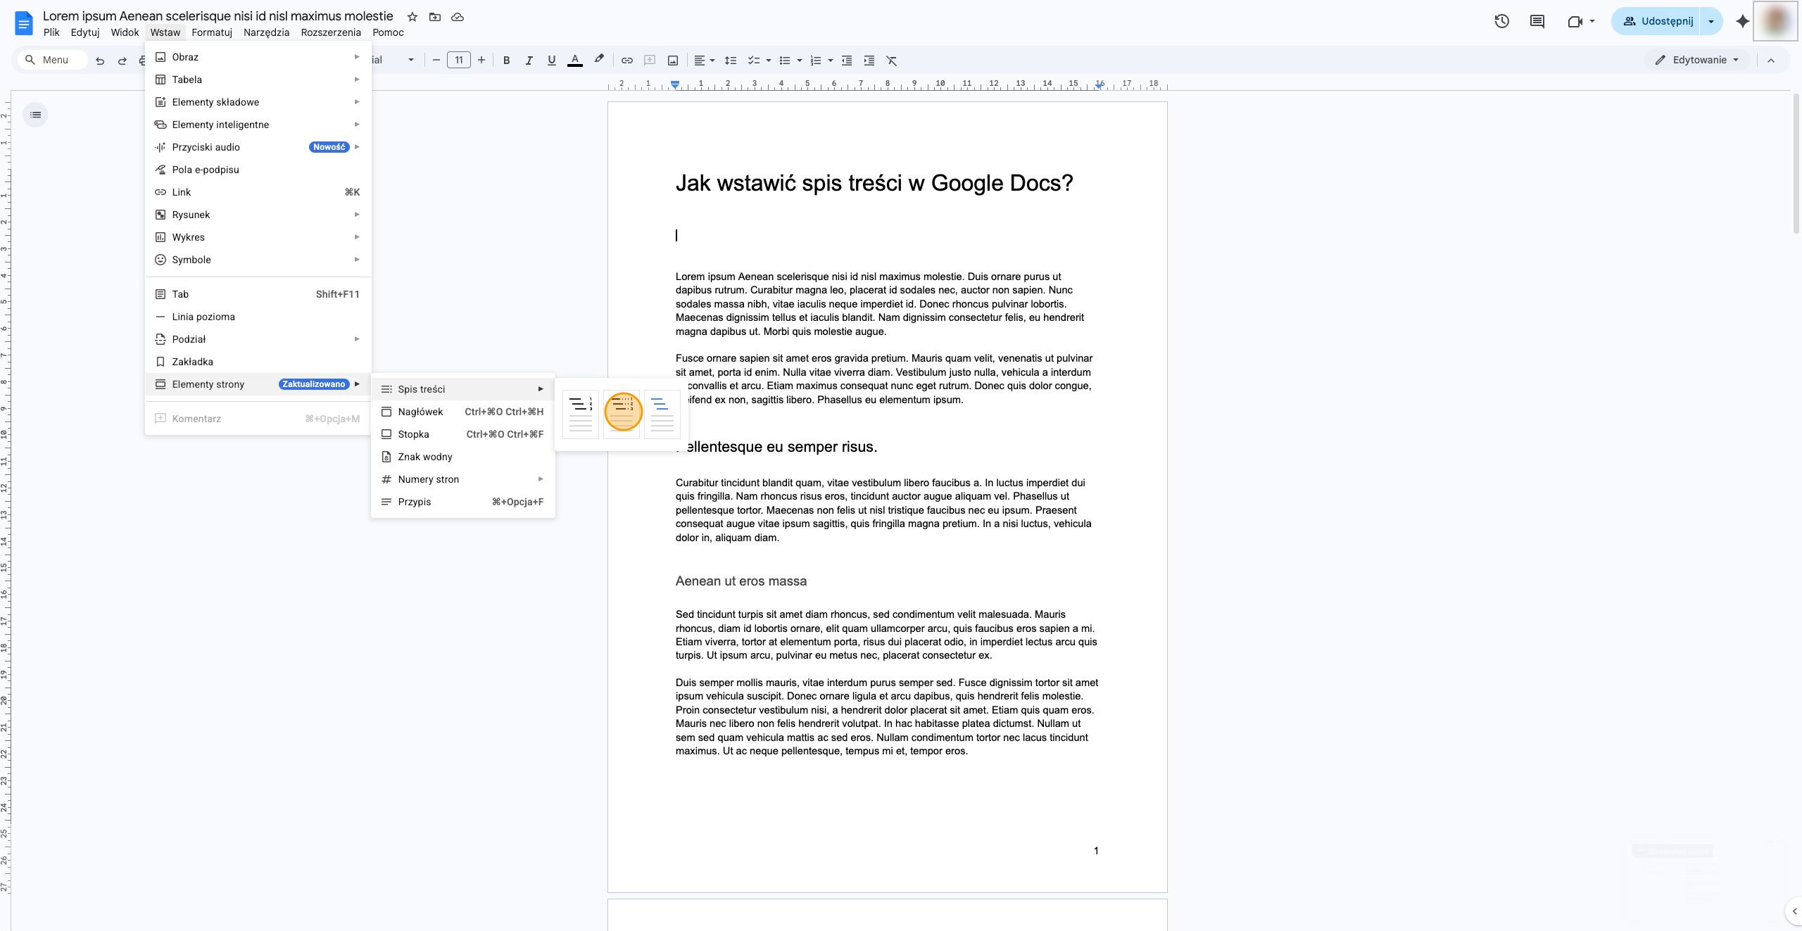
Task: Increase font size with plus button
Action: point(481,61)
